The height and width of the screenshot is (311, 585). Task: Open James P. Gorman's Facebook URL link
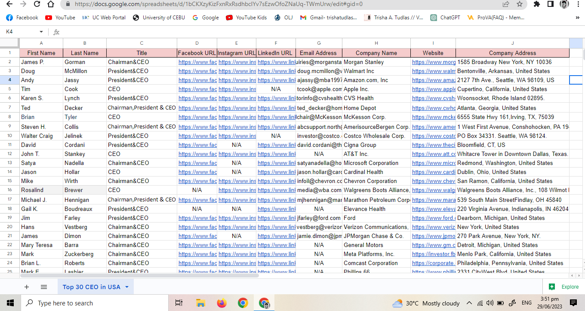(197, 62)
